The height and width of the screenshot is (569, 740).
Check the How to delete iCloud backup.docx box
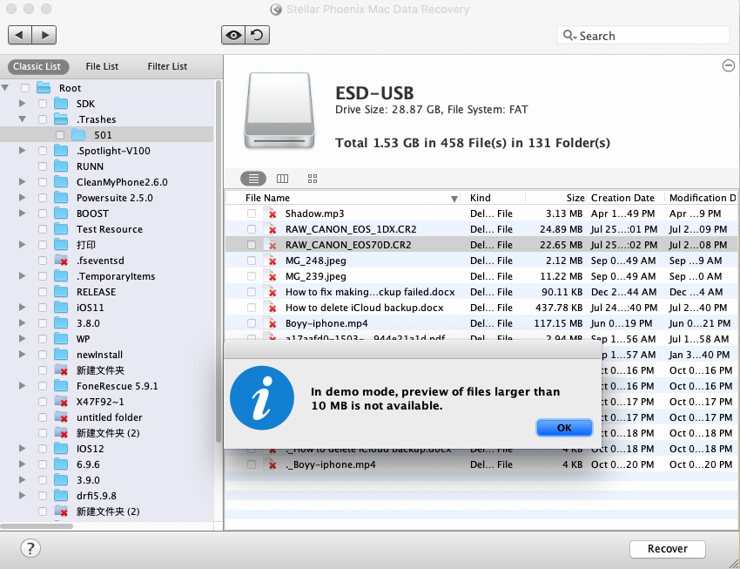(x=252, y=308)
